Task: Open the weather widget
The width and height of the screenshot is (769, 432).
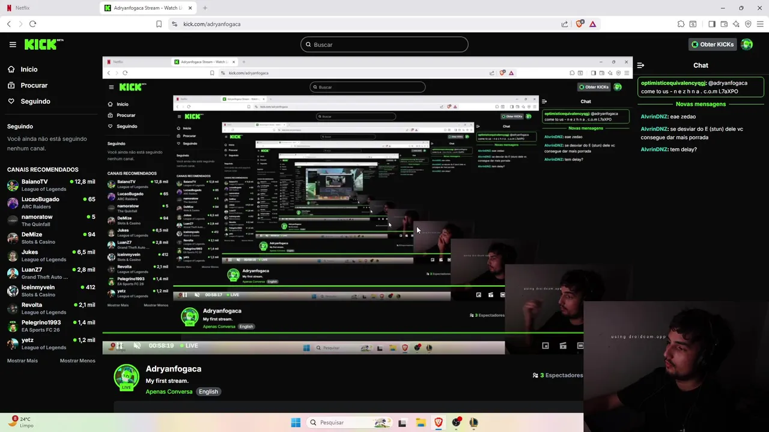Action: [x=22, y=422]
